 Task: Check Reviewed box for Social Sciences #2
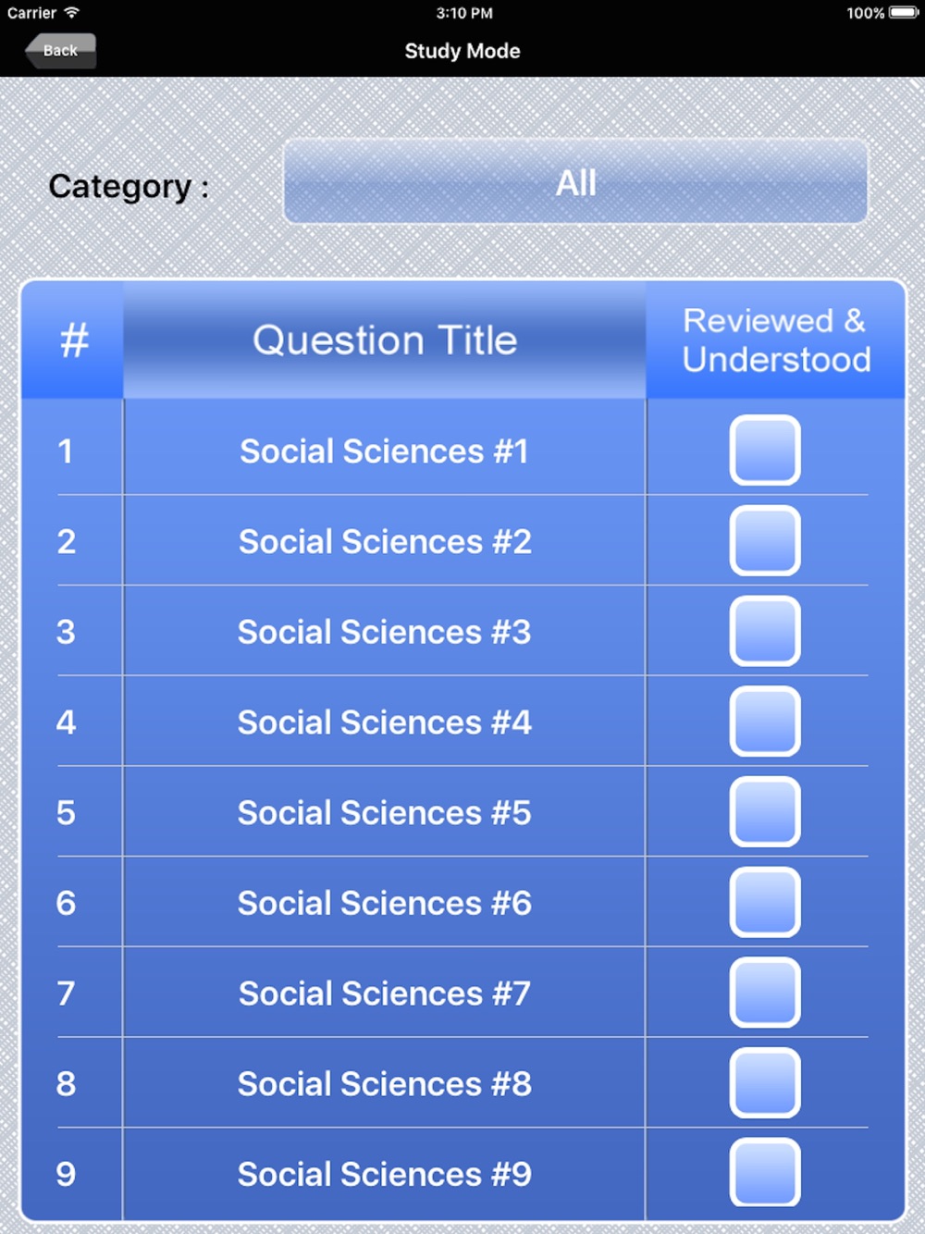point(765,541)
